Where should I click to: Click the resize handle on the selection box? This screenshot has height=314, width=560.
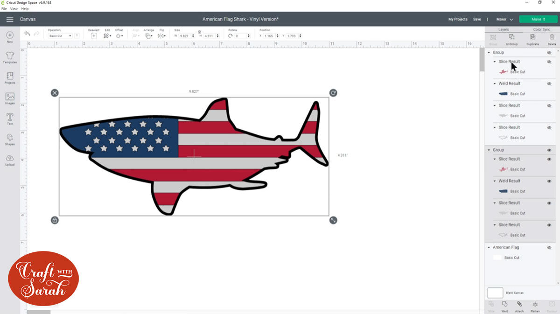pyautogui.click(x=333, y=220)
